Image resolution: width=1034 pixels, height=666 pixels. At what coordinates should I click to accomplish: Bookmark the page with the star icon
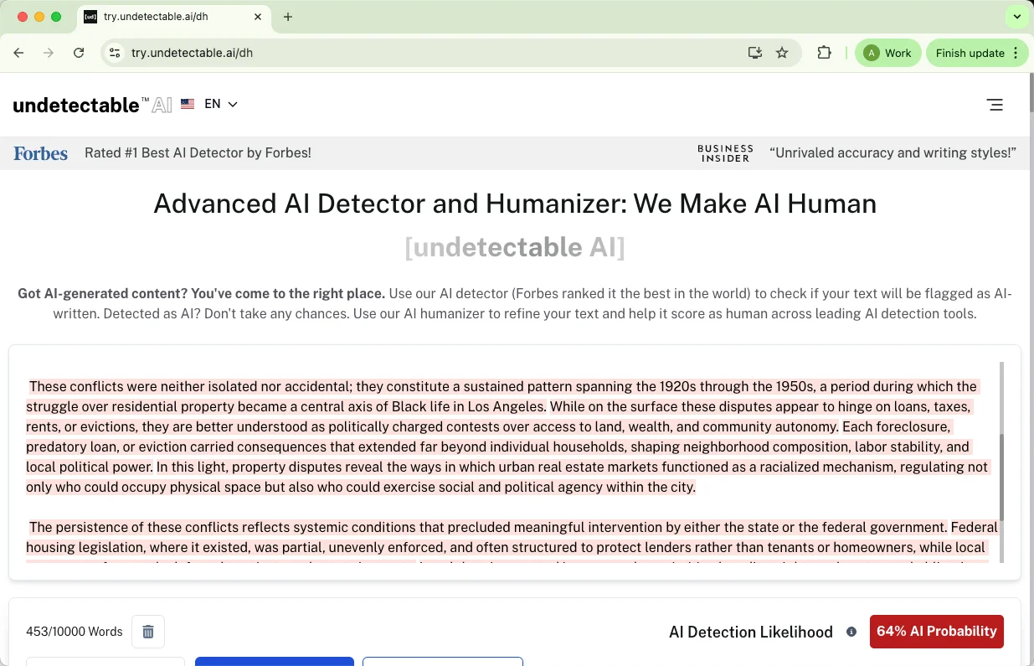pyautogui.click(x=781, y=52)
